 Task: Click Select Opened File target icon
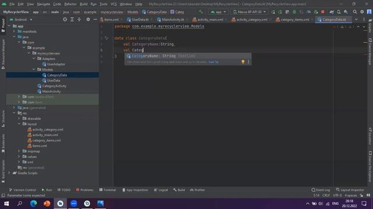65,19
